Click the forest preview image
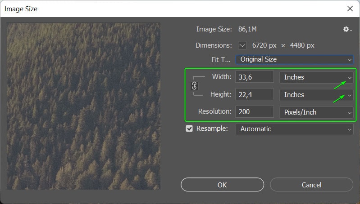Viewport: 360px width, 204px height. 83,106
